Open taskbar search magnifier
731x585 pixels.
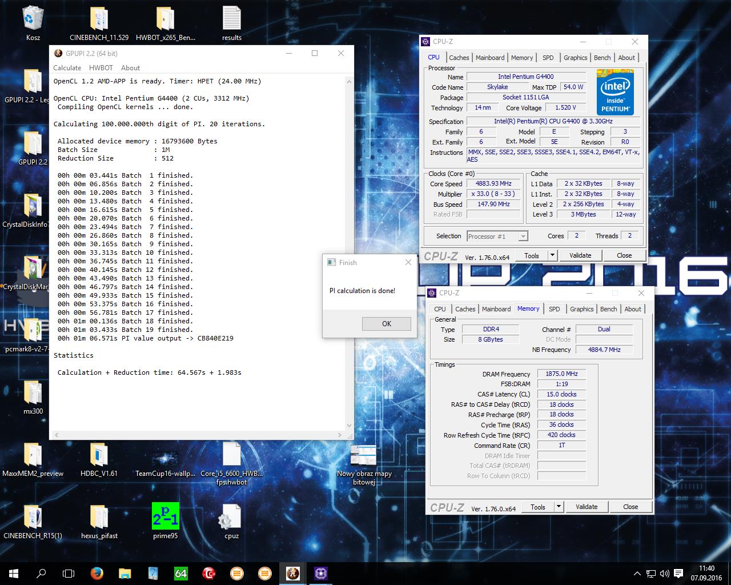pos(41,573)
